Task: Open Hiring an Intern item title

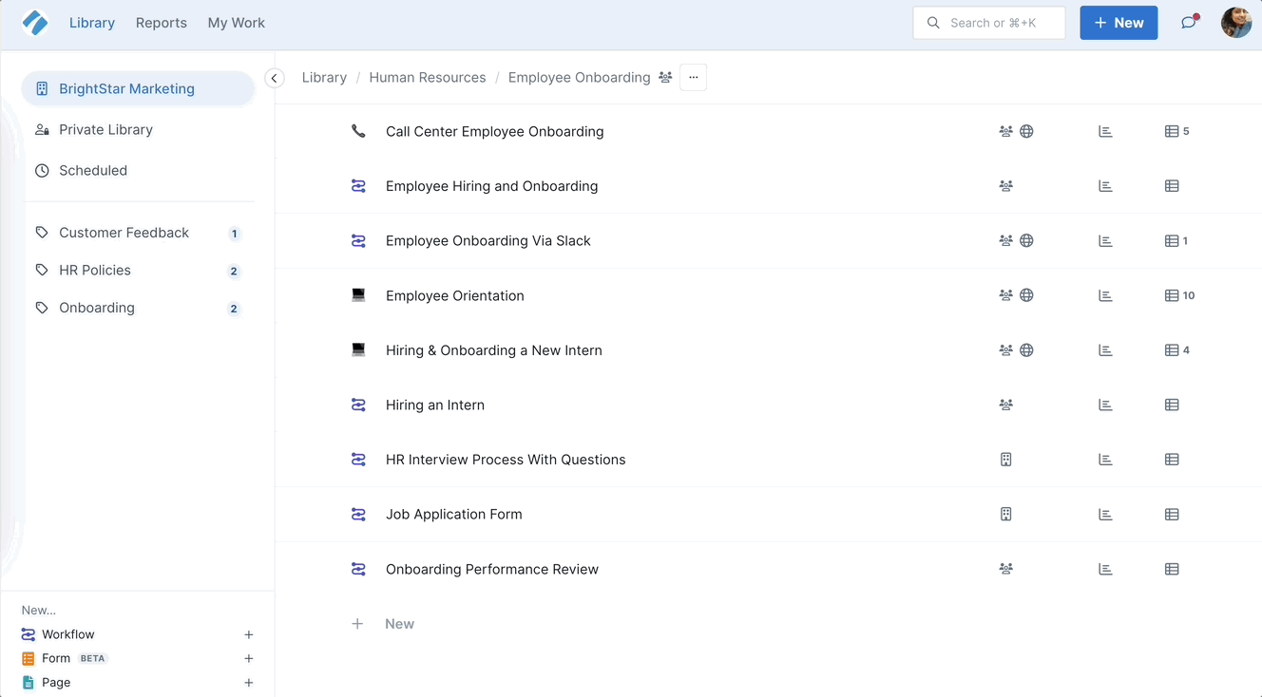Action: click(435, 405)
